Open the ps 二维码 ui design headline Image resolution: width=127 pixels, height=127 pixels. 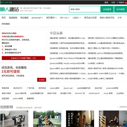pyautogui.click(x=101, y=78)
